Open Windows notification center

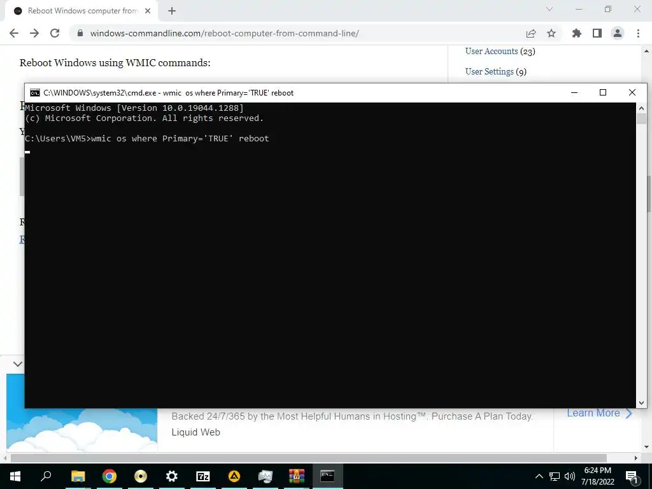click(632, 476)
